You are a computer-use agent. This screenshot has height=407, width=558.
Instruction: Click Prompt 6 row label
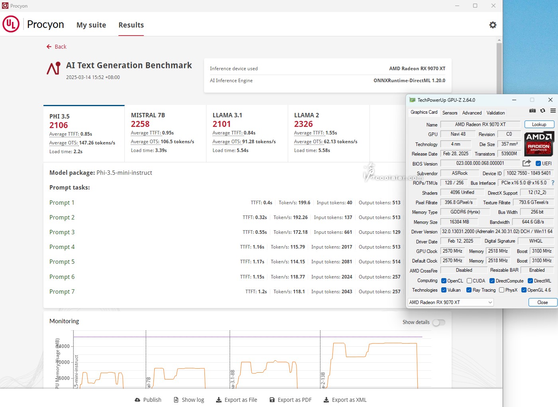pyautogui.click(x=62, y=277)
